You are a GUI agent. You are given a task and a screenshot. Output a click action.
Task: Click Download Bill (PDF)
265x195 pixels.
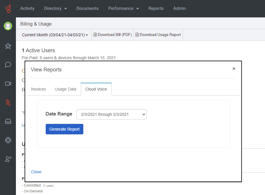113,35
